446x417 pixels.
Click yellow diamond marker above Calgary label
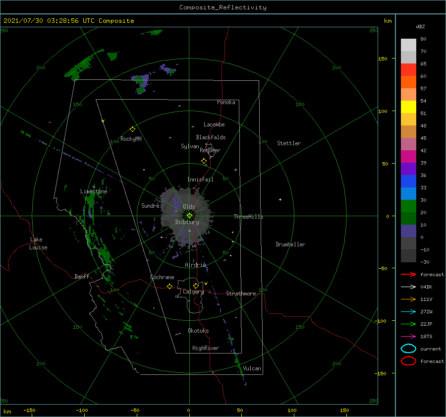coord(196,286)
